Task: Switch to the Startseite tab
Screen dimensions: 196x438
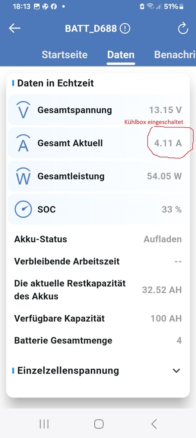Action: [x=64, y=55]
